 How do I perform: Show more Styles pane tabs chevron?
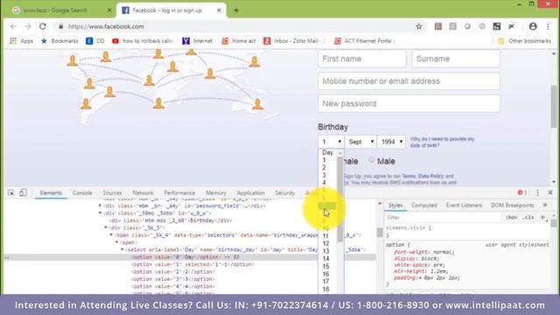pos(545,205)
